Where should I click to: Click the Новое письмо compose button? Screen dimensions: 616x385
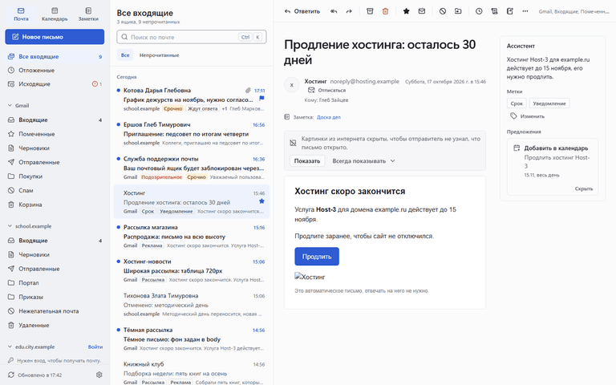55,37
